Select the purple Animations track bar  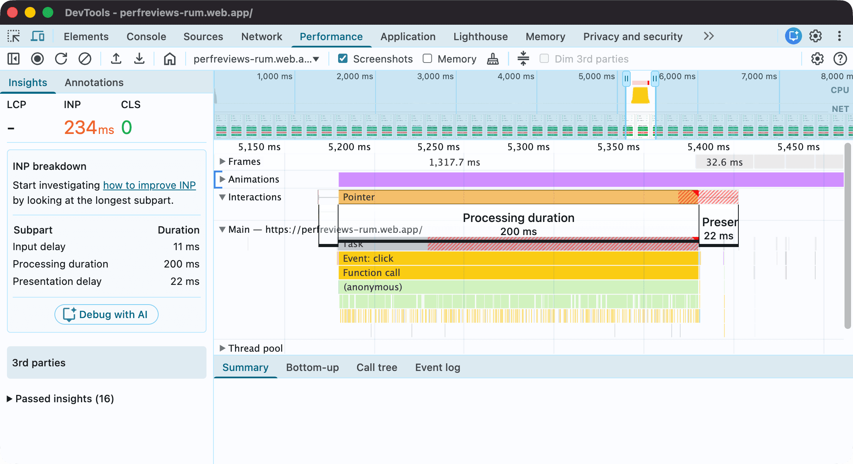click(x=591, y=180)
